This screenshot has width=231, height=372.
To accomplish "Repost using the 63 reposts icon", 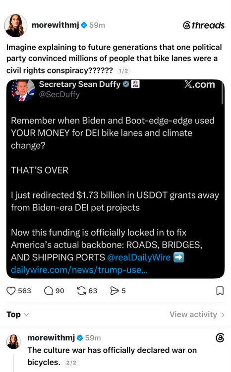I will (82, 291).
